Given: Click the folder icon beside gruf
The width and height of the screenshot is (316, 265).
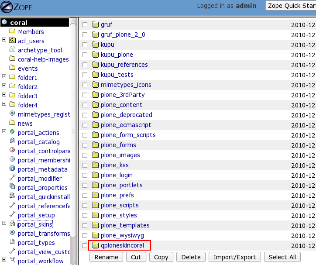Looking at the screenshot, I should [95, 24].
